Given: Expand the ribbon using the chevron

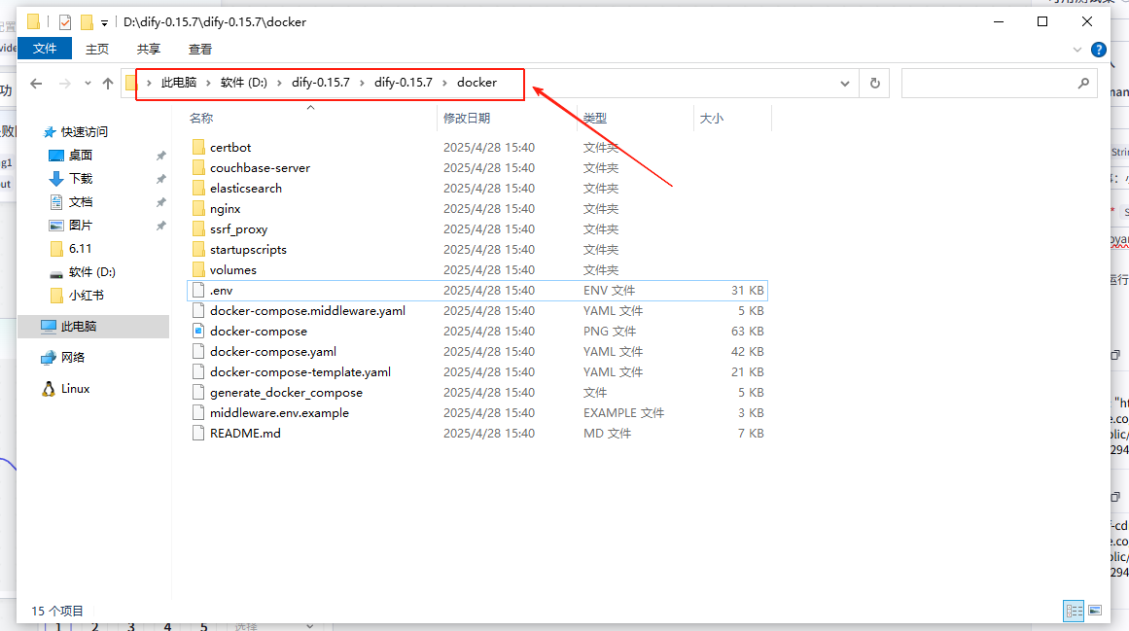Looking at the screenshot, I should click(1077, 49).
